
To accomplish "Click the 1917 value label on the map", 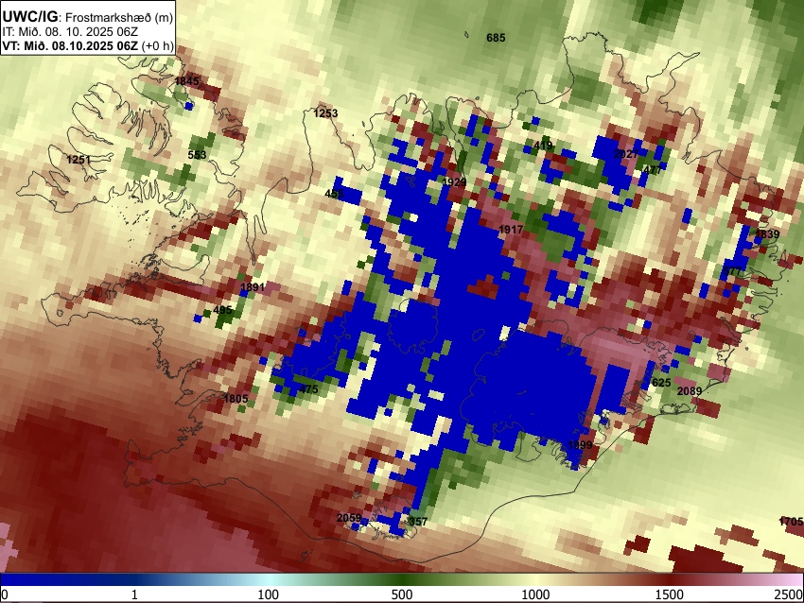I will 511,230.
